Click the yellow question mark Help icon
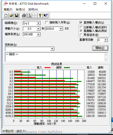The height and width of the screenshot is (135, 113). click(x=40, y=15)
